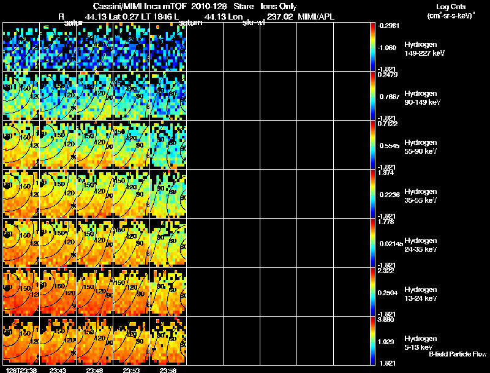The height and width of the screenshot is (373, 490).
Task: Open the 90-149 keV image panel at 23:58
Action: (x=168, y=96)
